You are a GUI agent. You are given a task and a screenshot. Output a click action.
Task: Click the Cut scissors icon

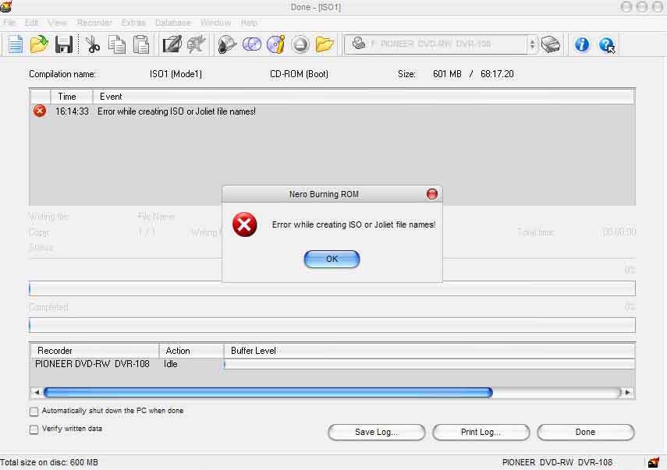92,44
